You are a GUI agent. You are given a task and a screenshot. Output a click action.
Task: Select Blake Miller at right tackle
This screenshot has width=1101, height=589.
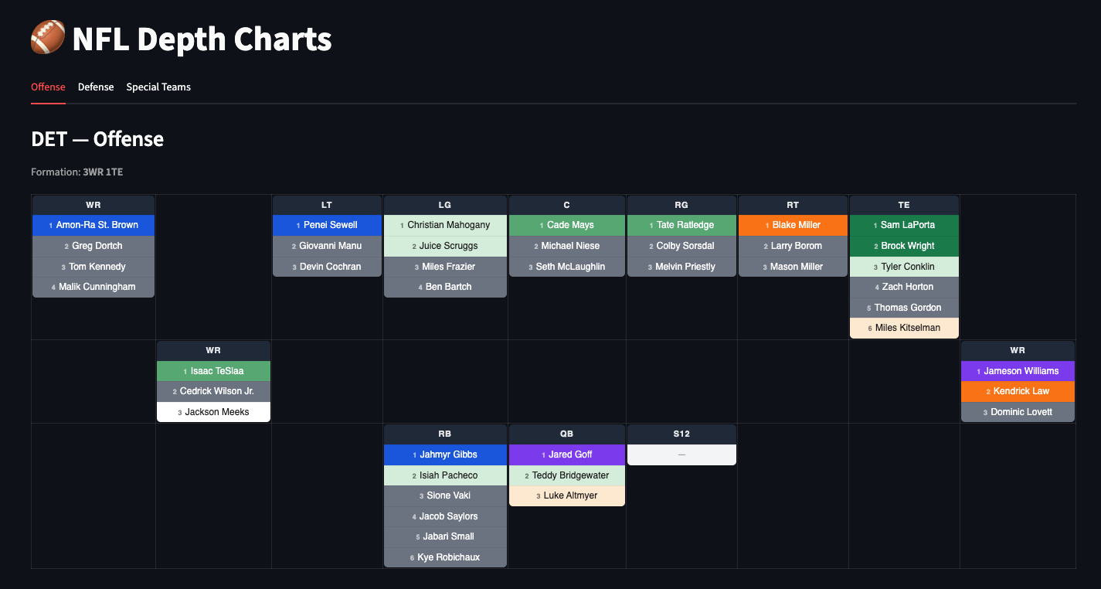[793, 225]
